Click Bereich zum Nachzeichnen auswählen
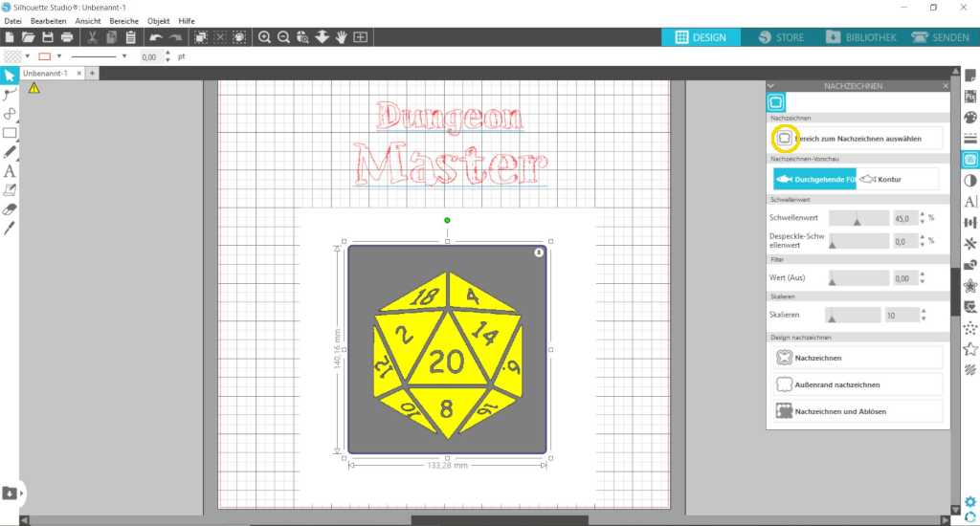The image size is (980, 526). click(x=857, y=139)
